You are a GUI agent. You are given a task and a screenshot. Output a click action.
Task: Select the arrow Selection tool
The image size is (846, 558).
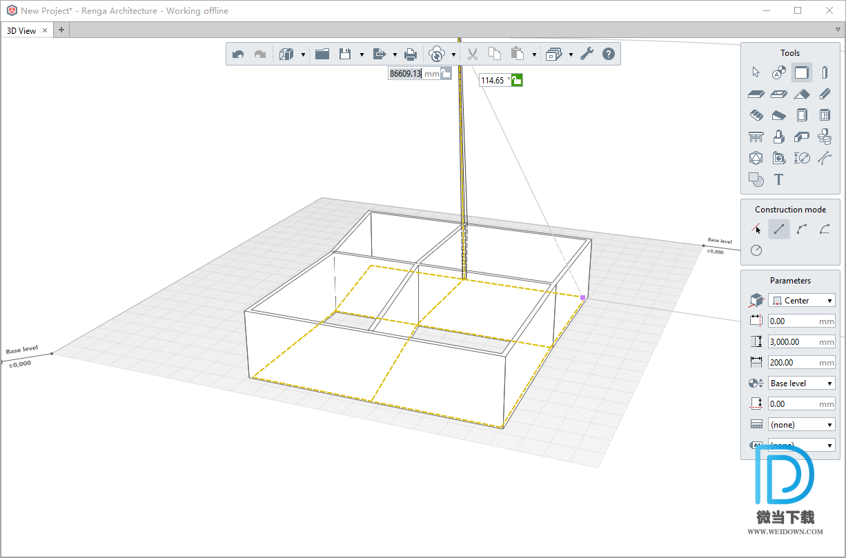coord(756,72)
